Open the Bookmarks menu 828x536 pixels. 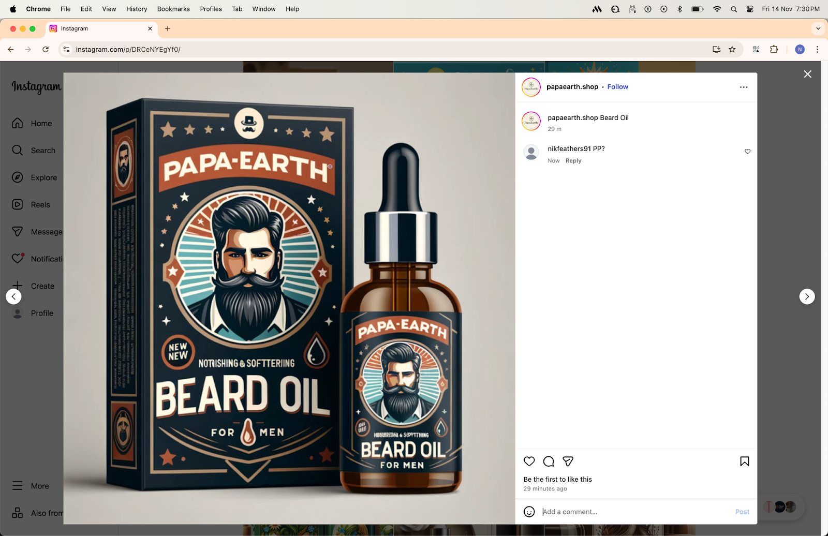click(173, 9)
